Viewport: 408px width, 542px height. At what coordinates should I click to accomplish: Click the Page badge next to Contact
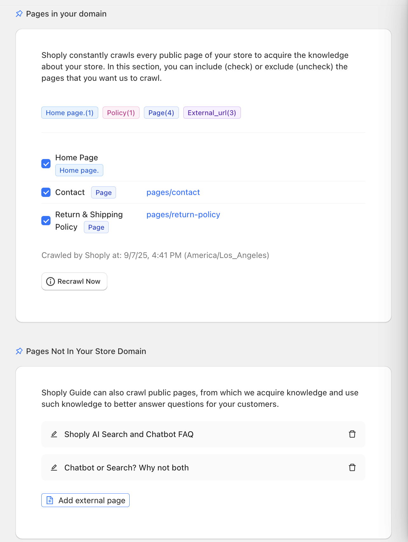point(104,192)
